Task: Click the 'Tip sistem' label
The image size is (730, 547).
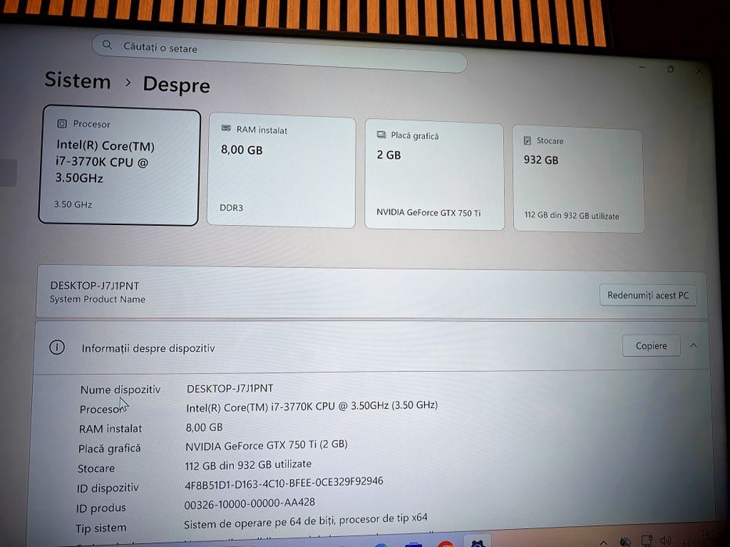Action: (101, 528)
